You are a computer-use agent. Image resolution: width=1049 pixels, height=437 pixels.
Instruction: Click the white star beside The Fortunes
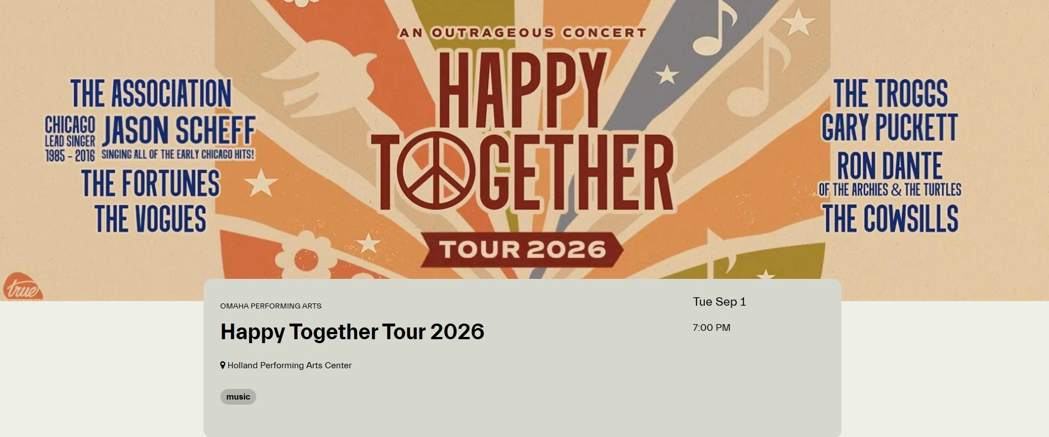coord(261,183)
